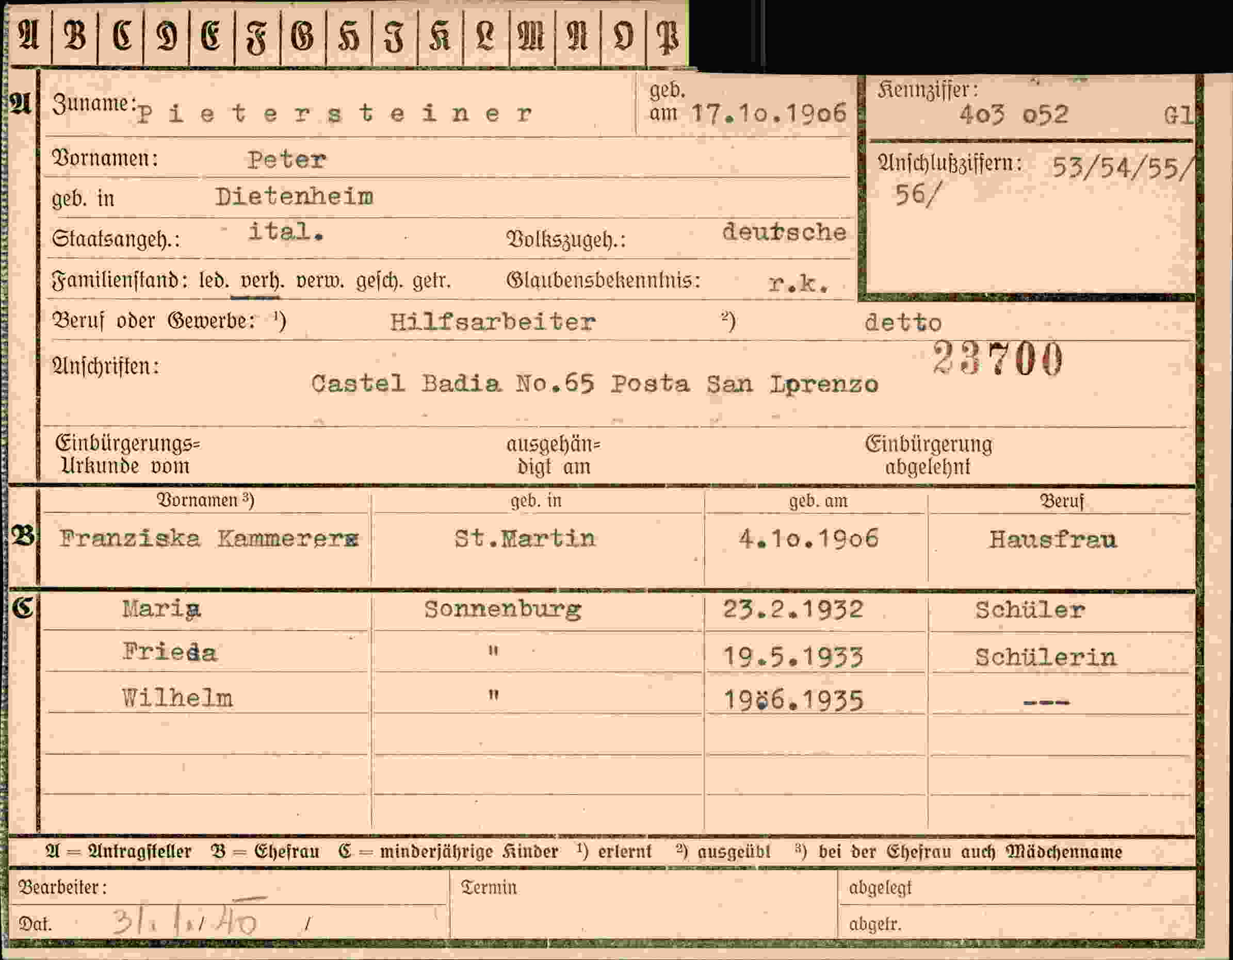Click the ethnicity value deutsche

784,232
